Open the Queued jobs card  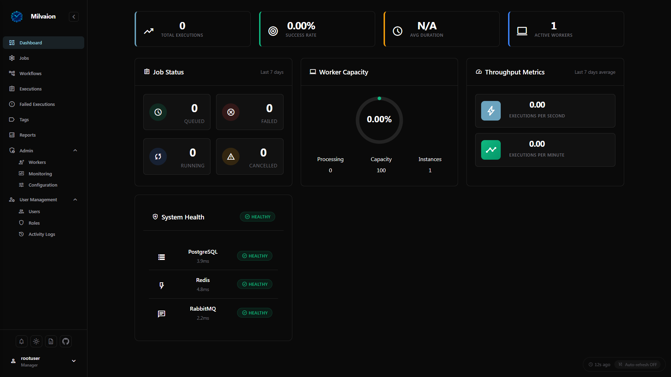click(177, 112)
